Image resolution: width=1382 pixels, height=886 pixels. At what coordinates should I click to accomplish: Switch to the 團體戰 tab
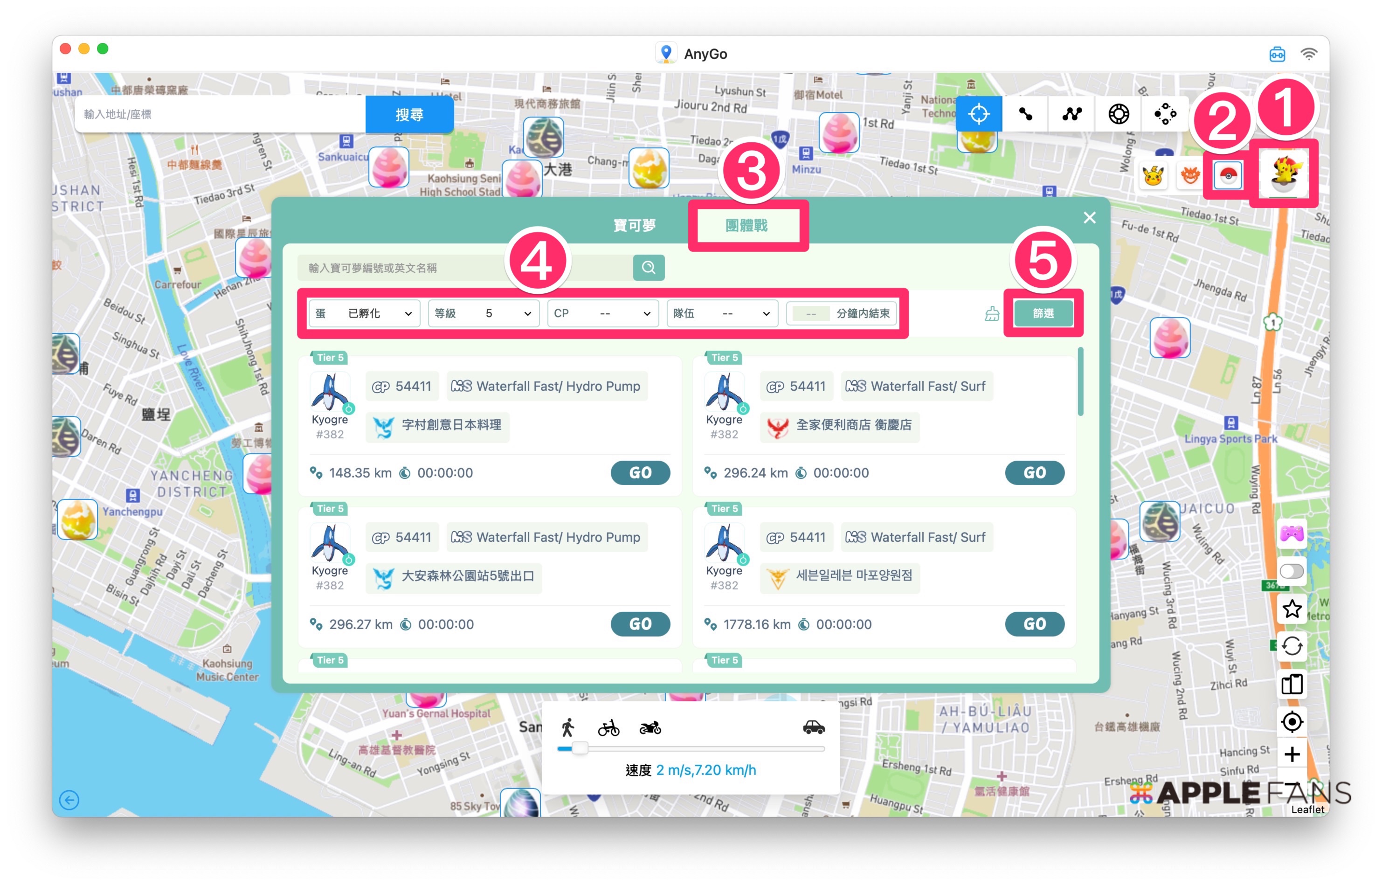(746, 226)
